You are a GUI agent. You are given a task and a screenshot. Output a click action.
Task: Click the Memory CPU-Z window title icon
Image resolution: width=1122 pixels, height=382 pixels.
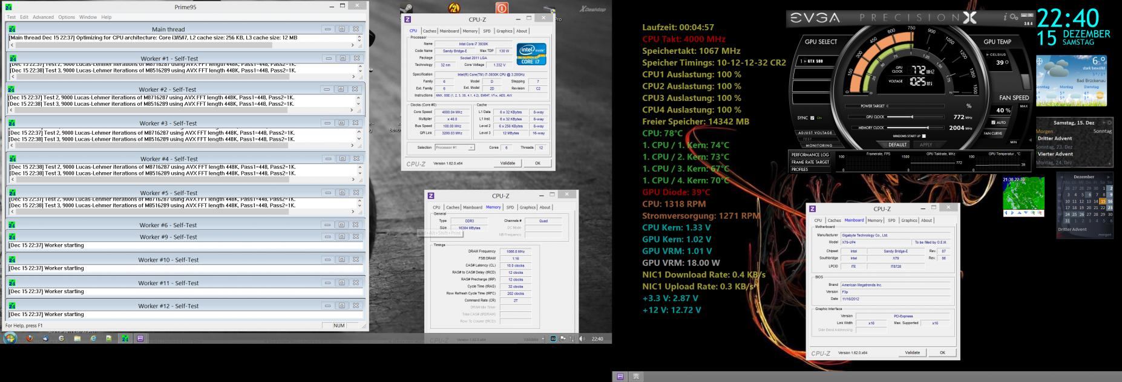[x=431, y=195]
